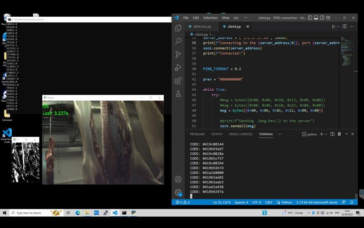Open the Go menu

tap(236, 18)
